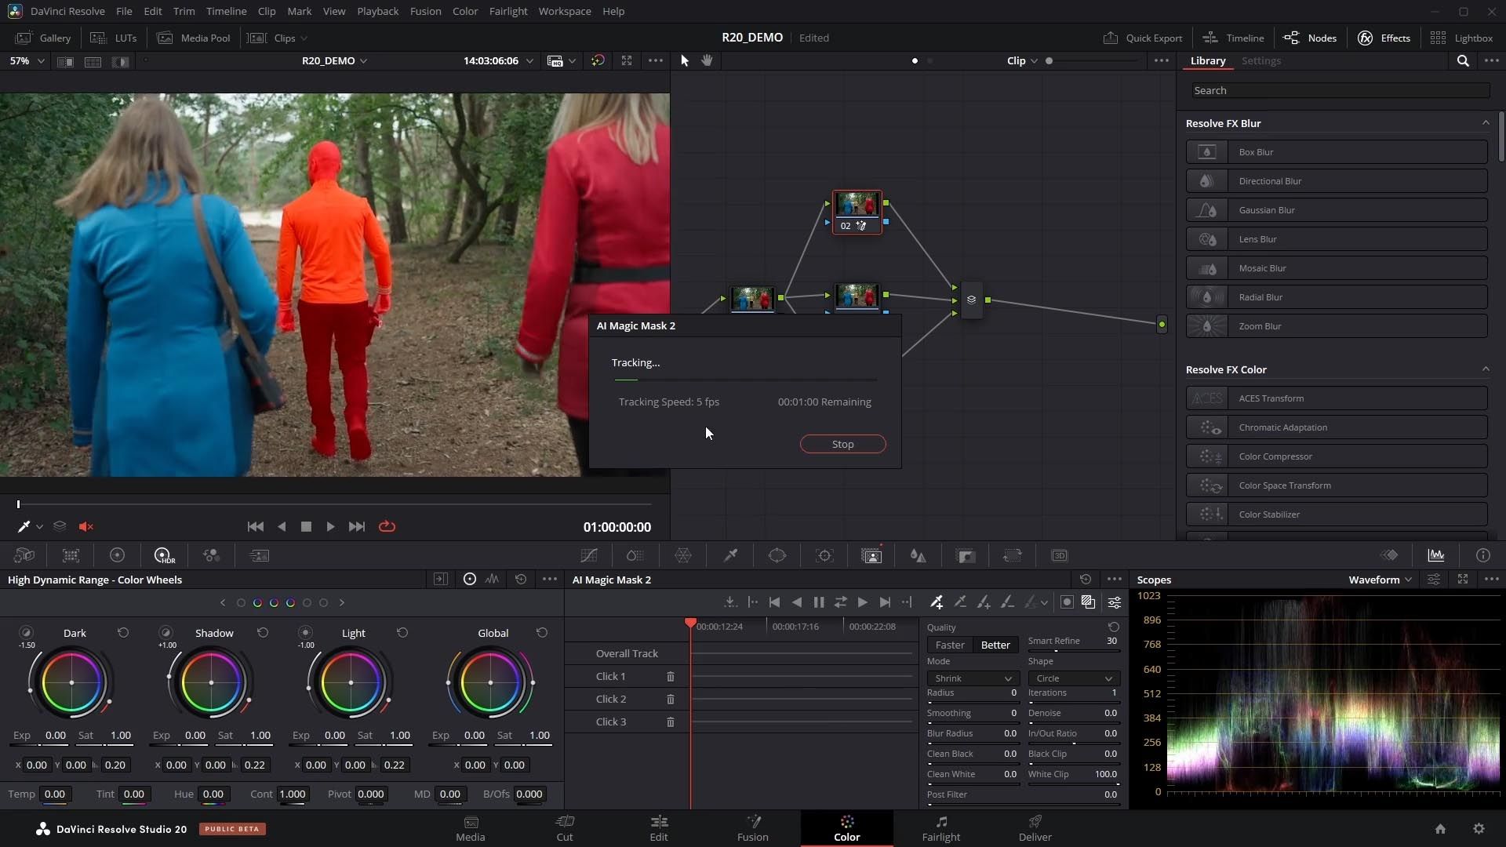The width and height of the screenshot is (1506, 847).
Task: Open the timecode 14:03:06:06 dropdown
Action: coord(498,60)
